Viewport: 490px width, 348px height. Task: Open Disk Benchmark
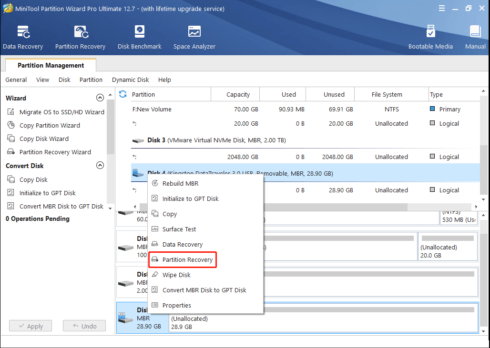coord(139,38)
